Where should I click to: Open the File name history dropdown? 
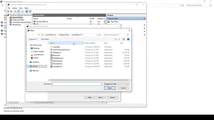coord(101,84)
